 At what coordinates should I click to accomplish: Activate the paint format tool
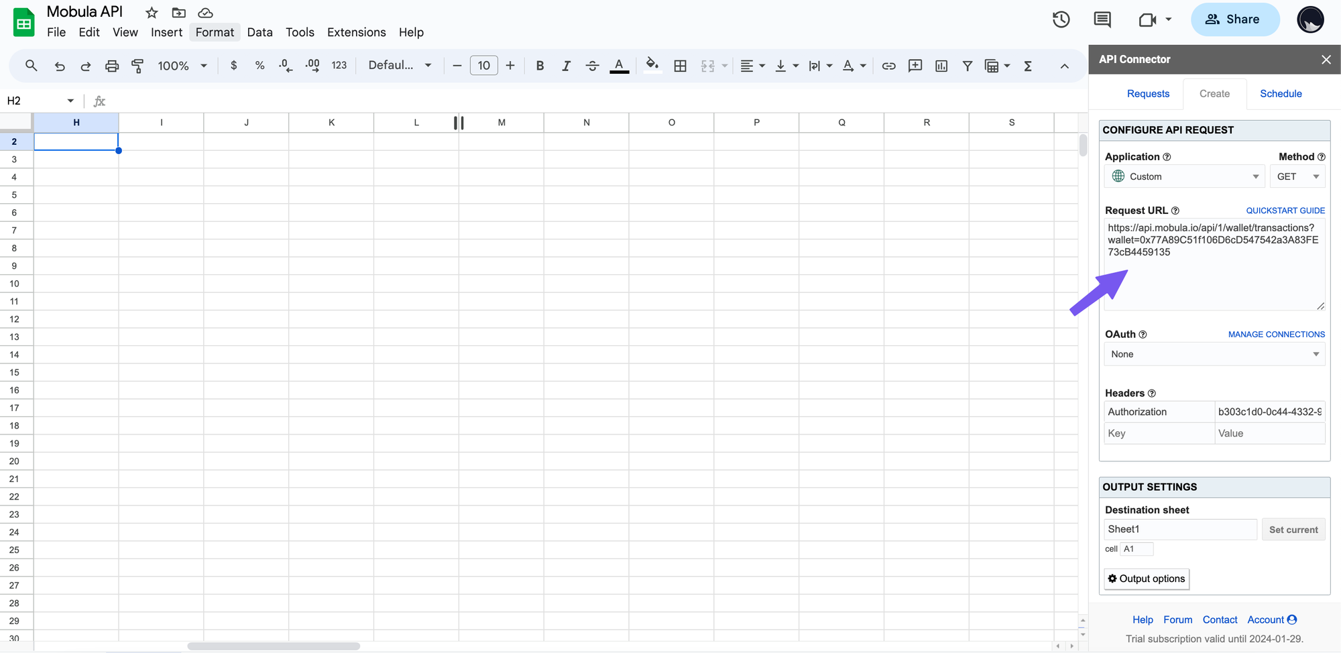pos(137,66)
